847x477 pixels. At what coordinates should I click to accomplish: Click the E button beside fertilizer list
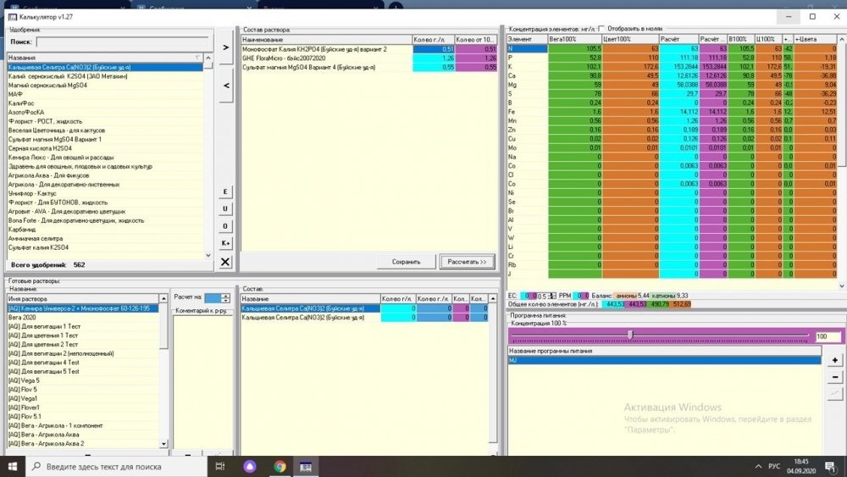tap(225, 191)
